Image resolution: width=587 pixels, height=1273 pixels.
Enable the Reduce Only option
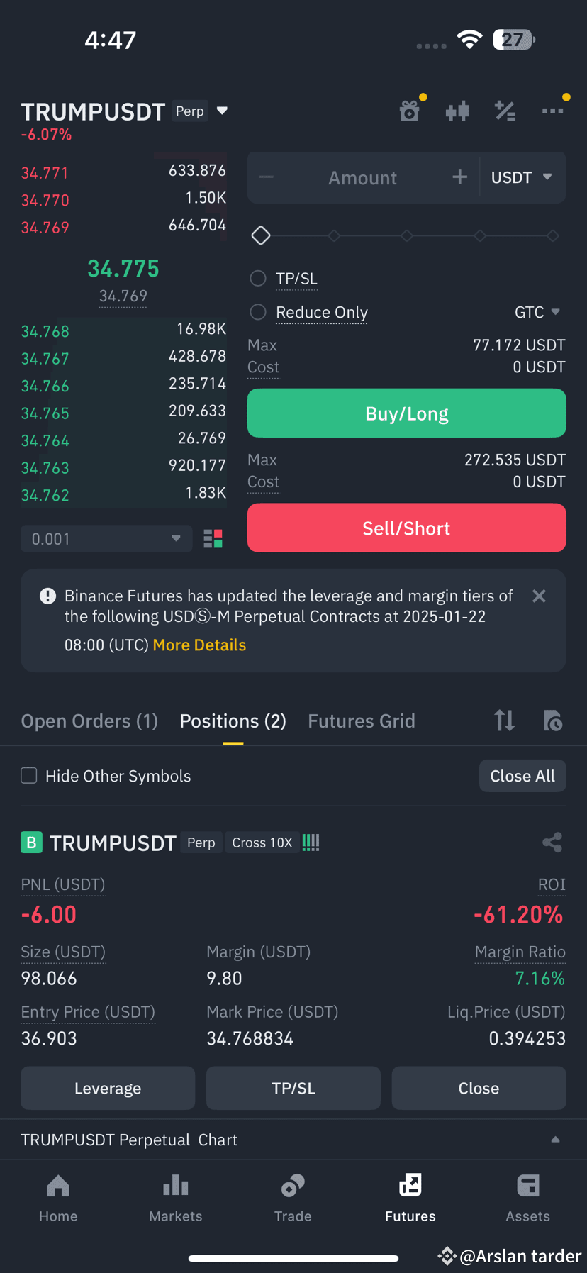[258, 312]
